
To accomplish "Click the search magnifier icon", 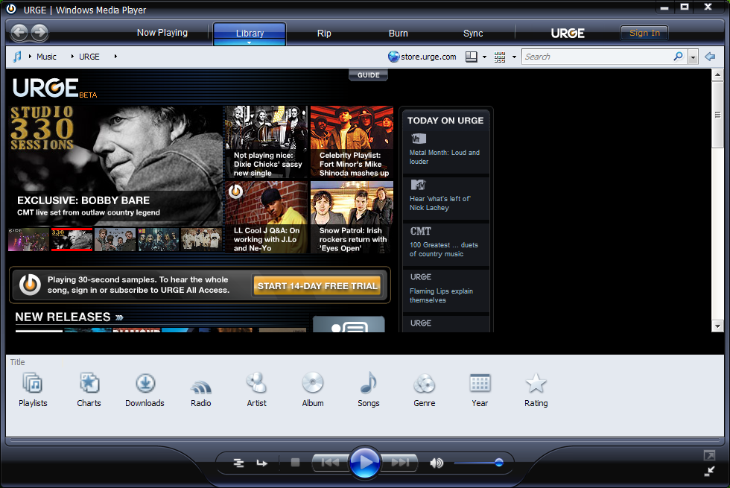I will click(x=679, y=57).
